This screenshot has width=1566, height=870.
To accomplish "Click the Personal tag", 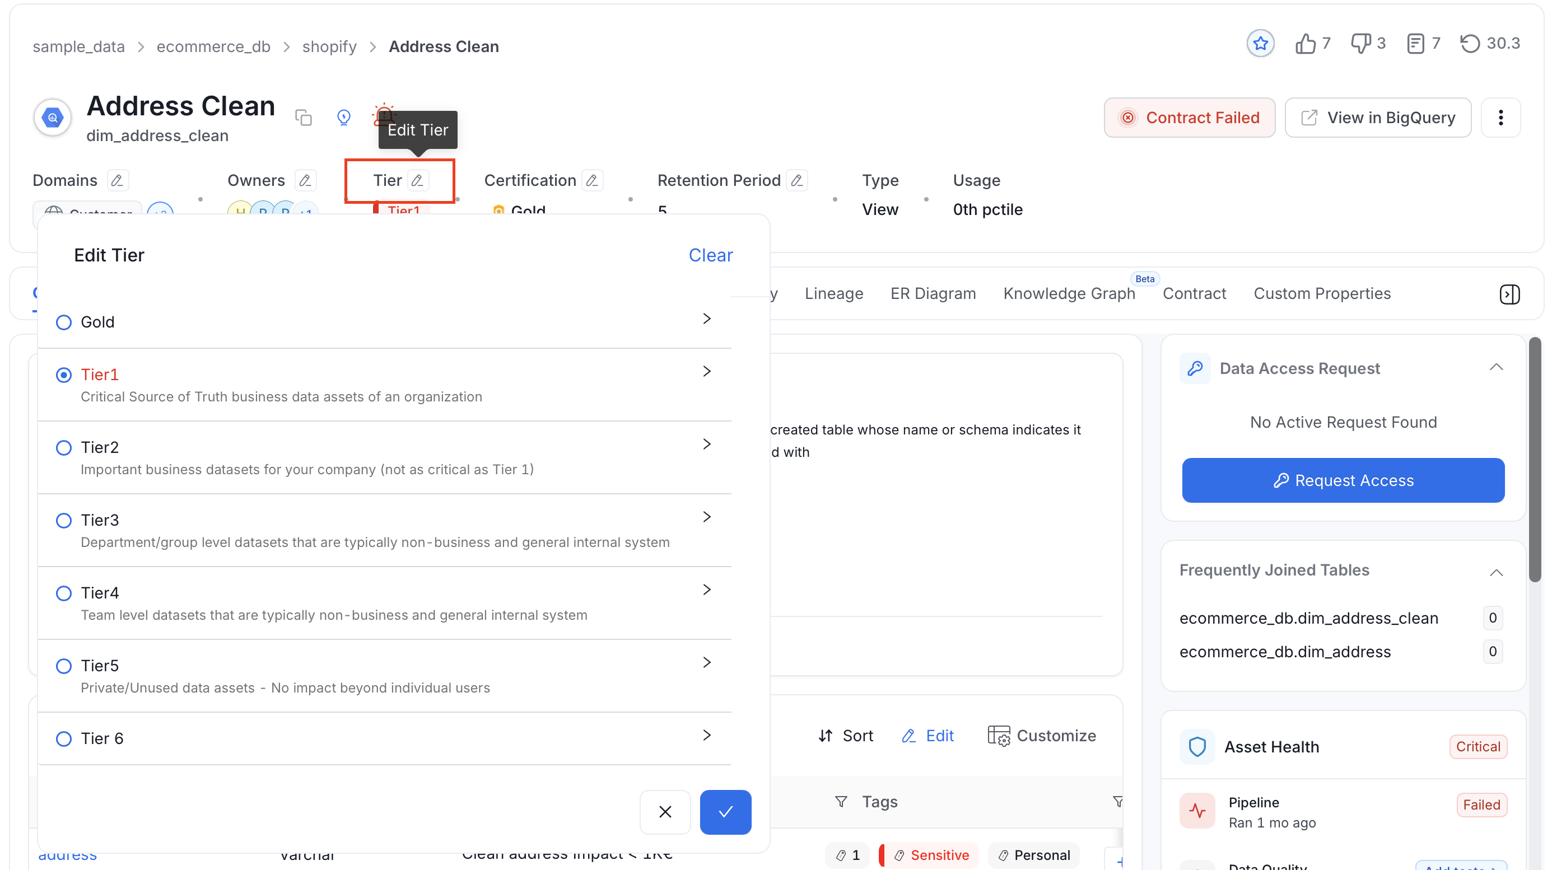I will pyautogui.click(x=1033, y=855).
